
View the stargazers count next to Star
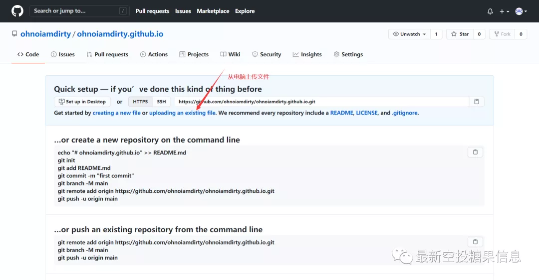pos(479,34)
